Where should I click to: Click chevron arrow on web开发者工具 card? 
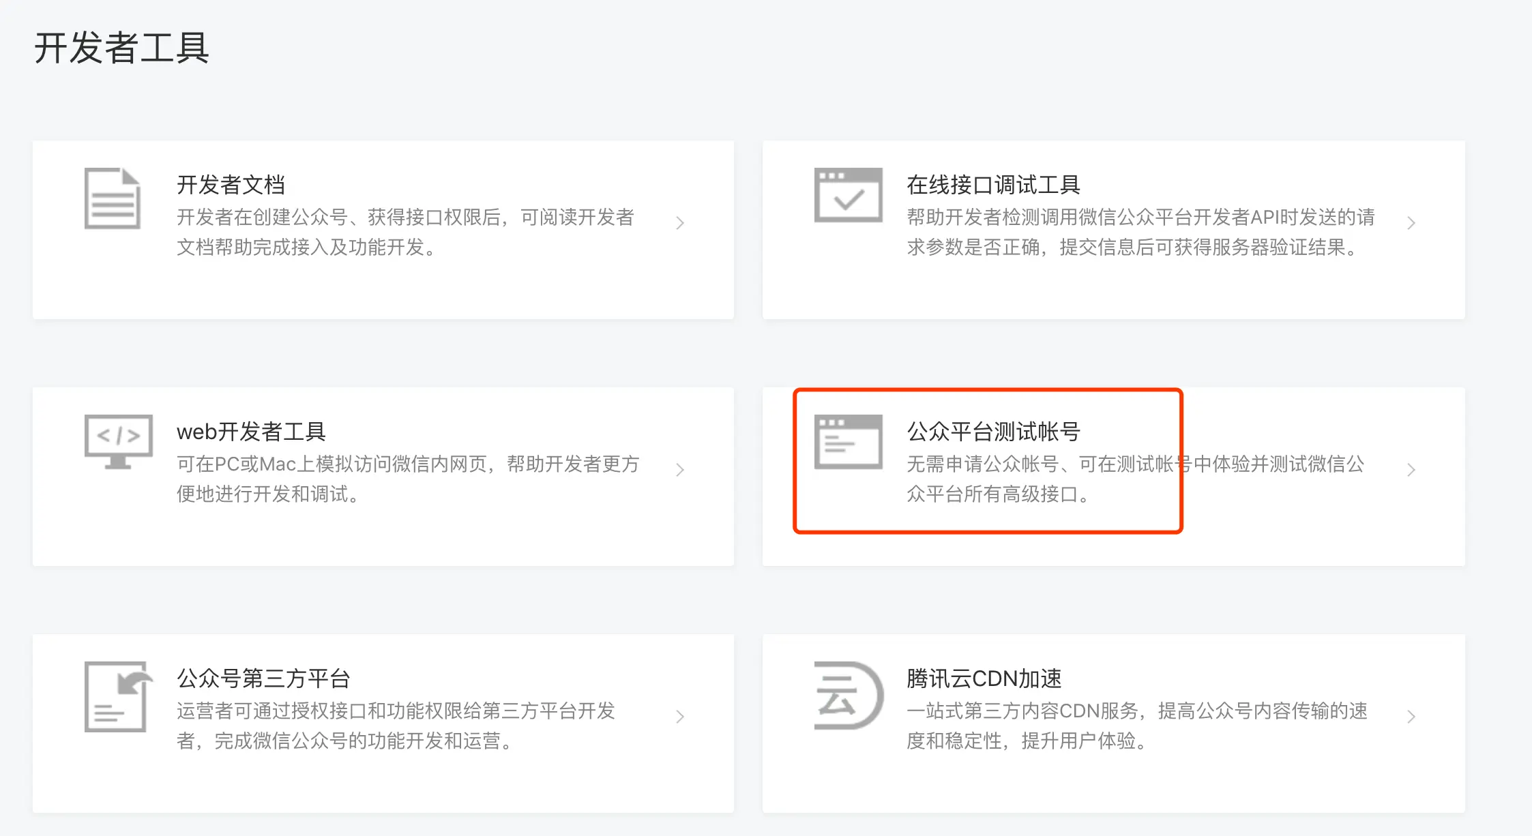click(680, 470)
